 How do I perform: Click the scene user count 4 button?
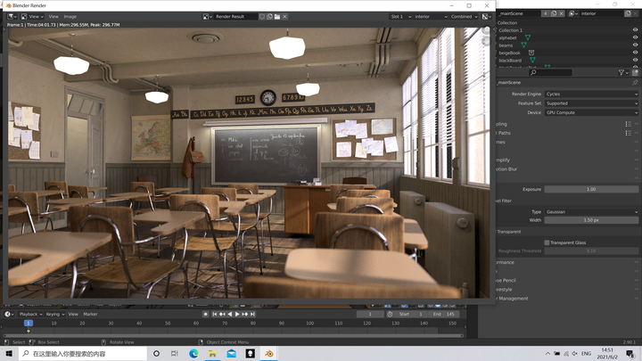click(x=546, y=13)
